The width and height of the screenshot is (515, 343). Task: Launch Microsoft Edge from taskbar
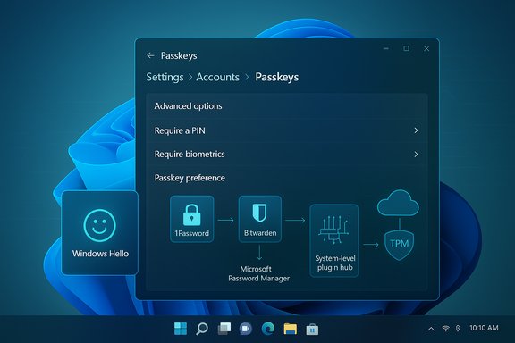click(x=268, y=329)
